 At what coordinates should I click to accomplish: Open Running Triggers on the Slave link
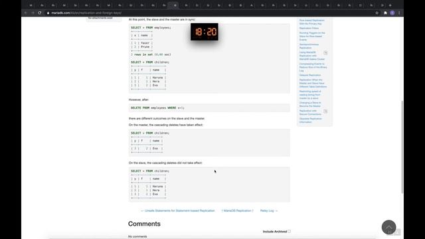pos(312,36)
